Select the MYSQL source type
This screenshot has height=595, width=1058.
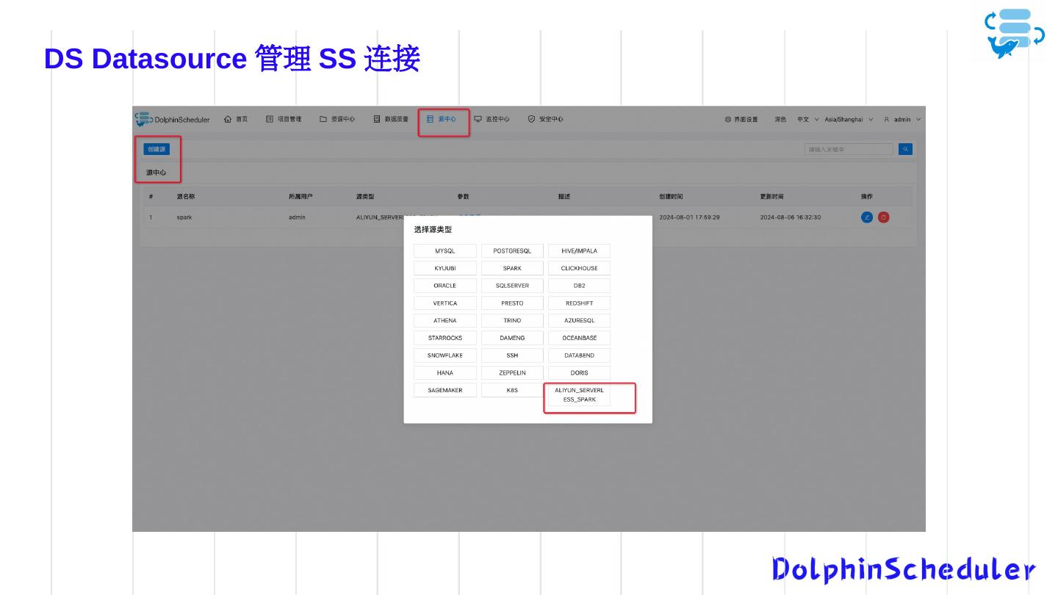[445, 251]
